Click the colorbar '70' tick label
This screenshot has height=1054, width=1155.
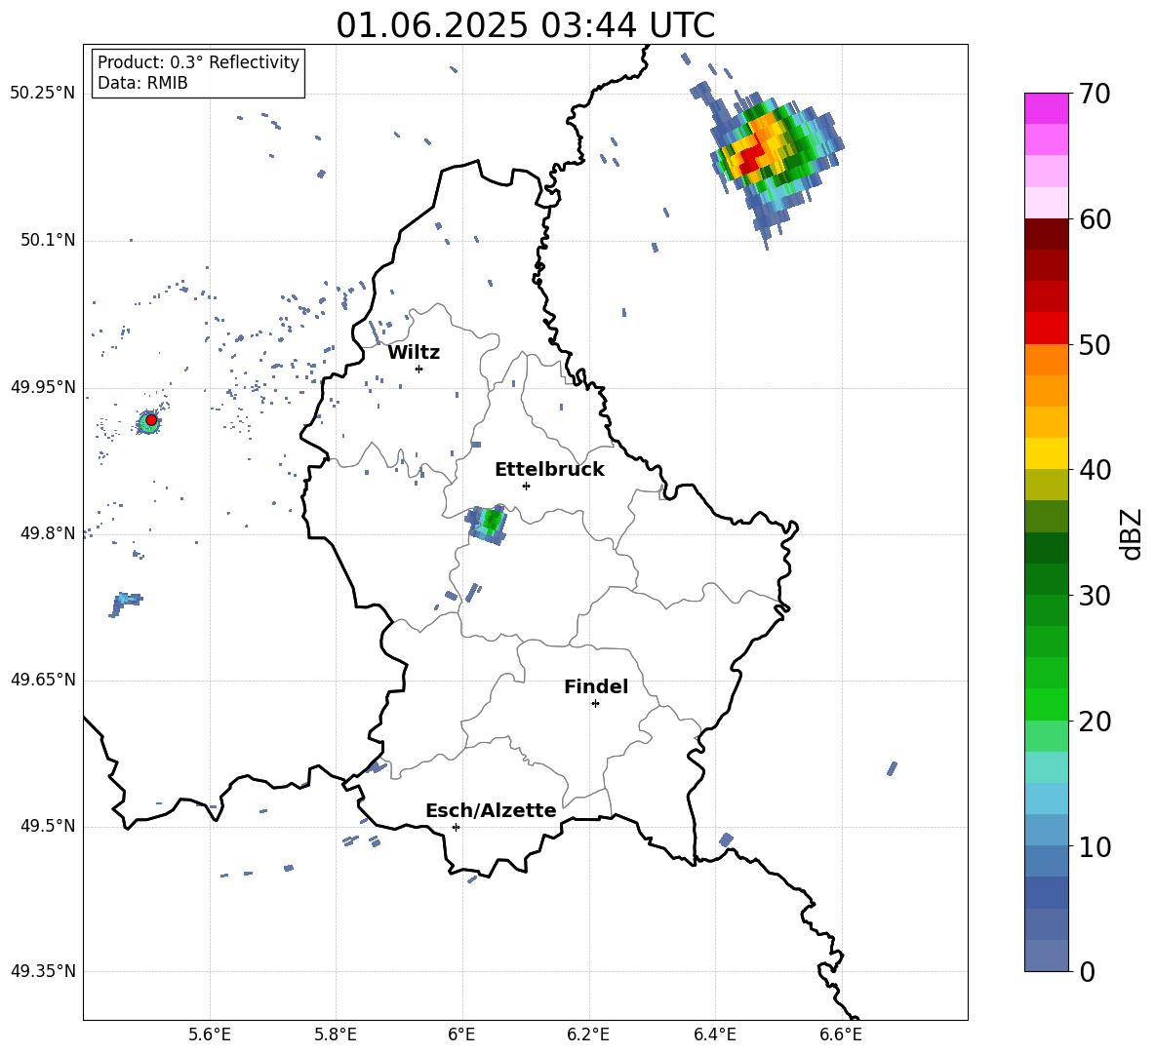tap(1095, 94)
